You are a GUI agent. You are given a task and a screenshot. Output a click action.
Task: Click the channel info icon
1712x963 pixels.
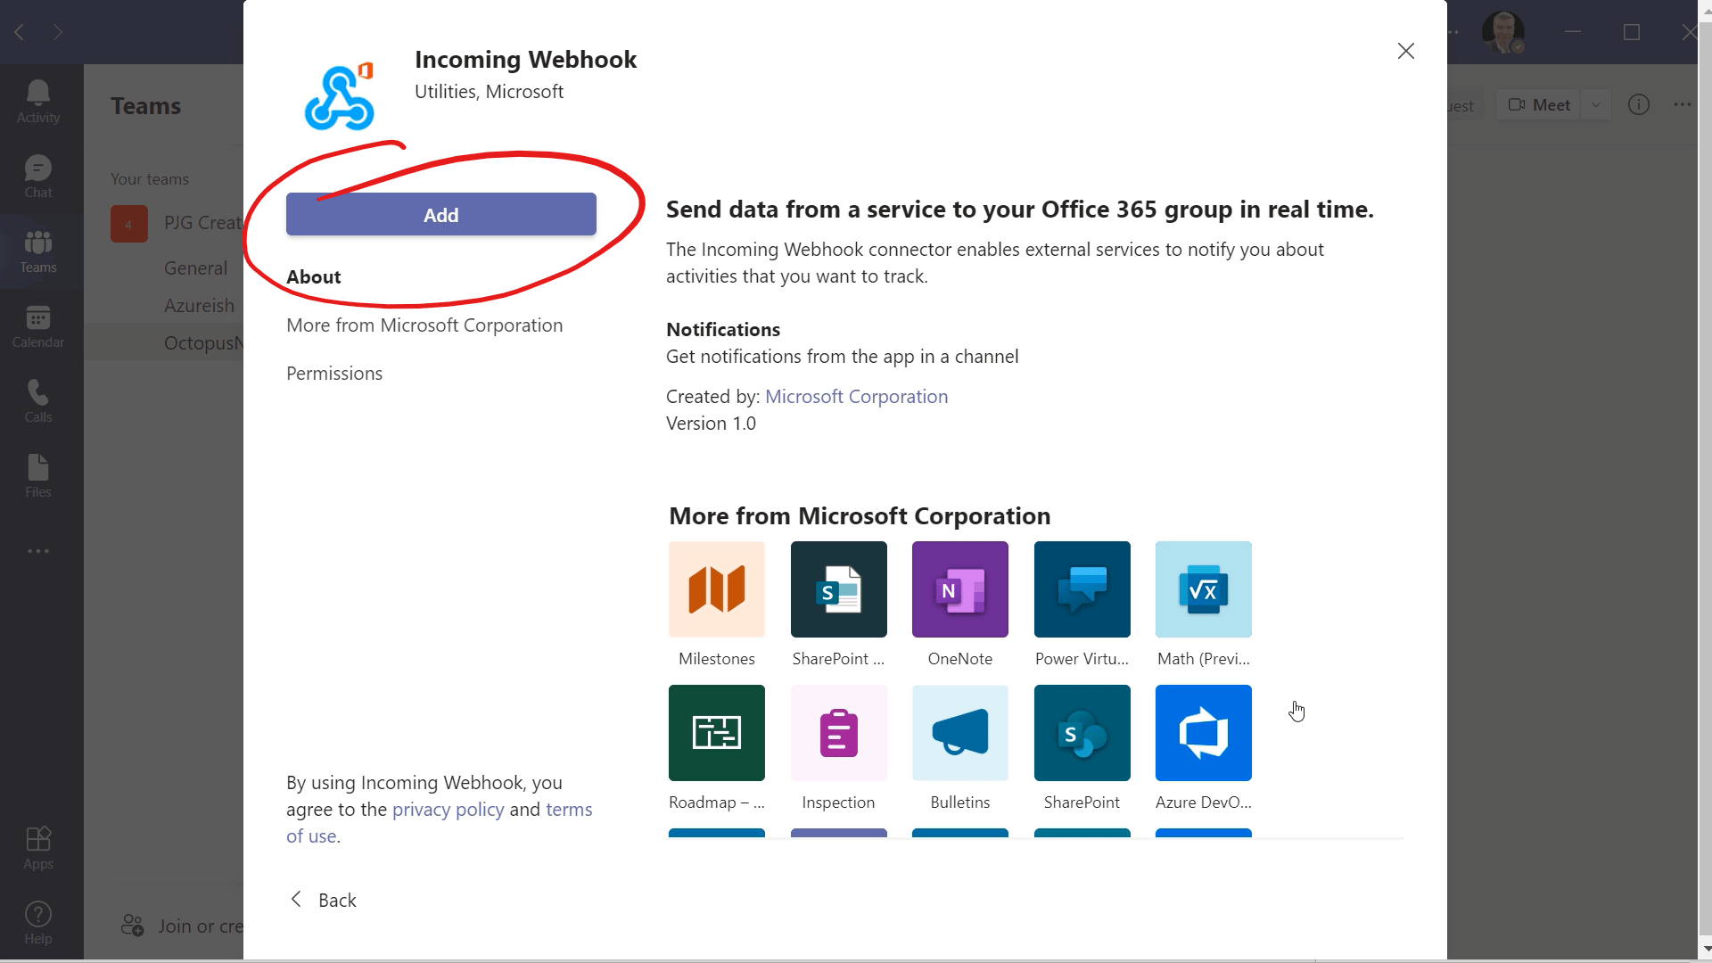tap(1639, 104)
